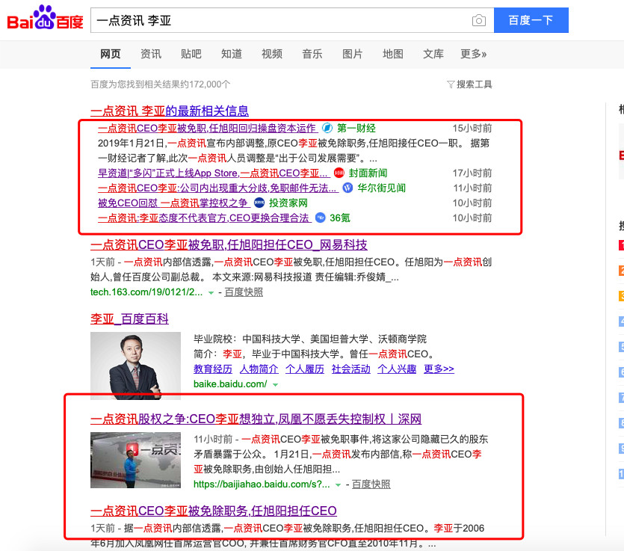
Task: Switch to the 地图 tab
Action: click(x=393, y=54)
